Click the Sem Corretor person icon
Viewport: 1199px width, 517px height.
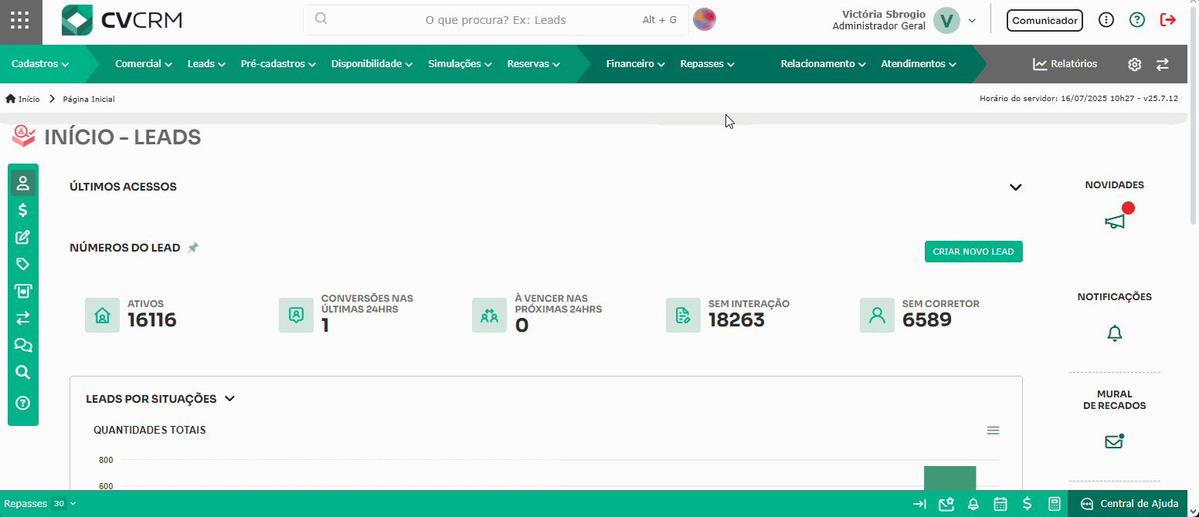[877, 315]
